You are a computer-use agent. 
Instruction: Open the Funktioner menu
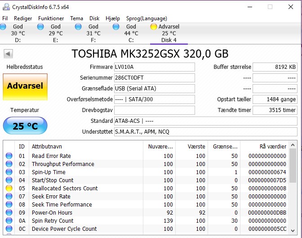[x=51, y=18]
